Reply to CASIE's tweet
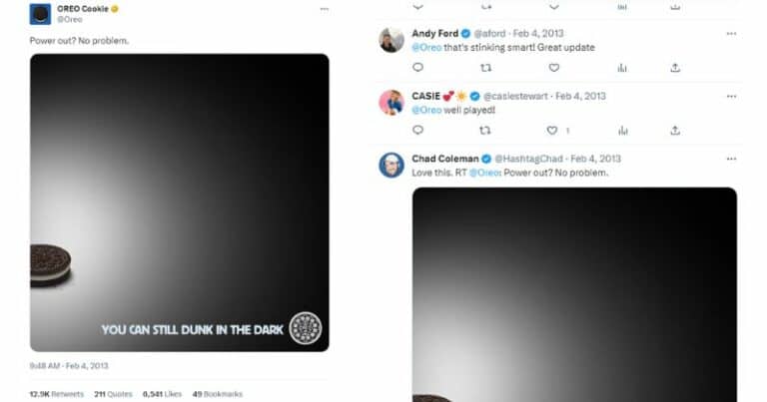 tap(417, 131)
